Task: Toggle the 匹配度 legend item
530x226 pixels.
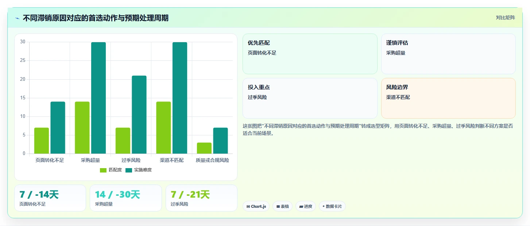Action: 111,170
